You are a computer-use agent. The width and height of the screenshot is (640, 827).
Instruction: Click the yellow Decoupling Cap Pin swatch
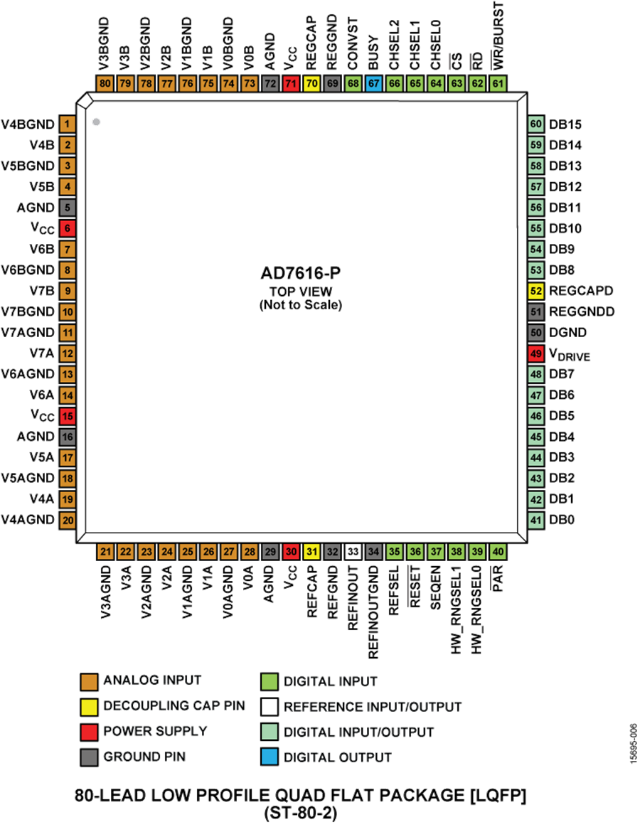click(89, 706)
